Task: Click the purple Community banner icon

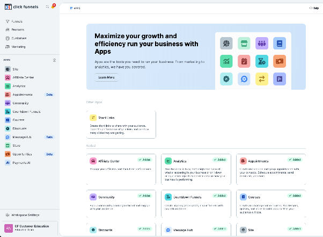Action: (262, 44)
